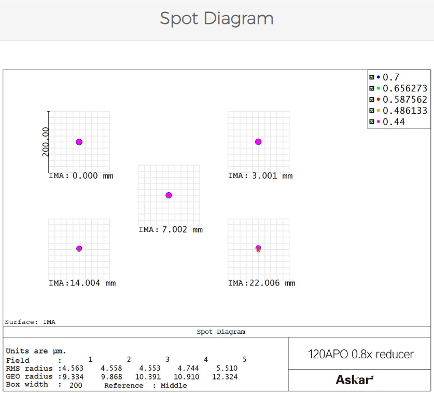
Task: Click the 200.00 scale bar label
Action: [x=46, y=142]
